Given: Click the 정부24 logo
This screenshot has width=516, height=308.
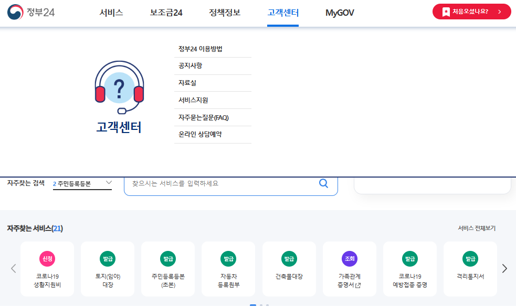Looking at the screenshot, I should (x=31, y=12).
